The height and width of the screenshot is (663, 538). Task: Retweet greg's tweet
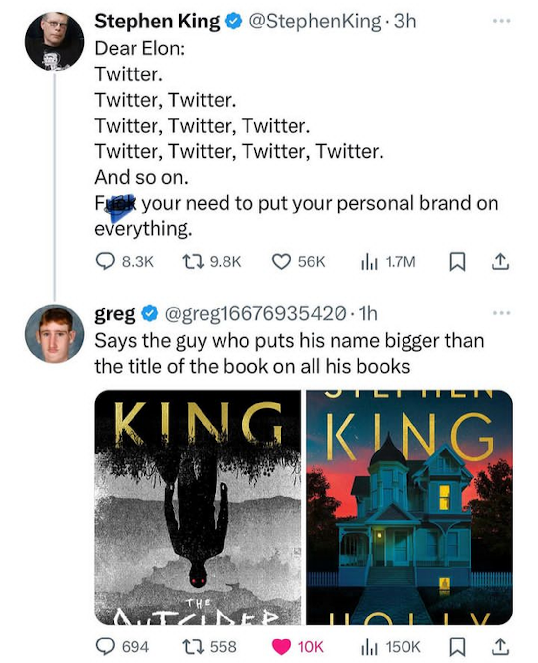(192, 647)
